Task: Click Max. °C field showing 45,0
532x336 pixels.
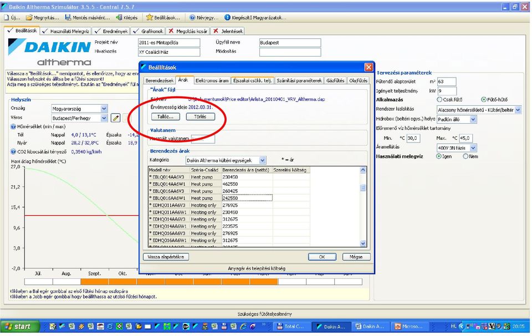Action: pos(466,138)
